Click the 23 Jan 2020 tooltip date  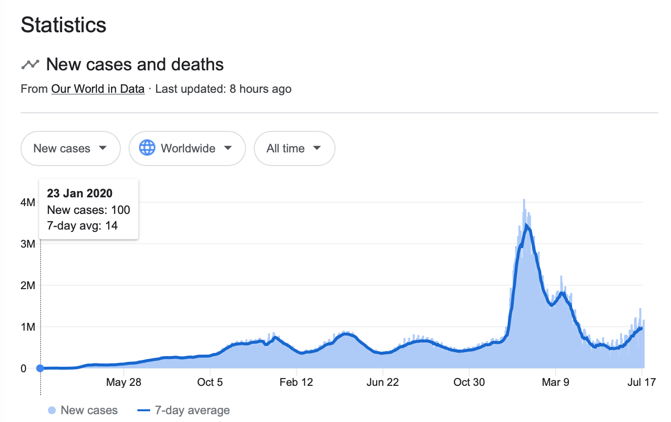[x=80, y=193]
